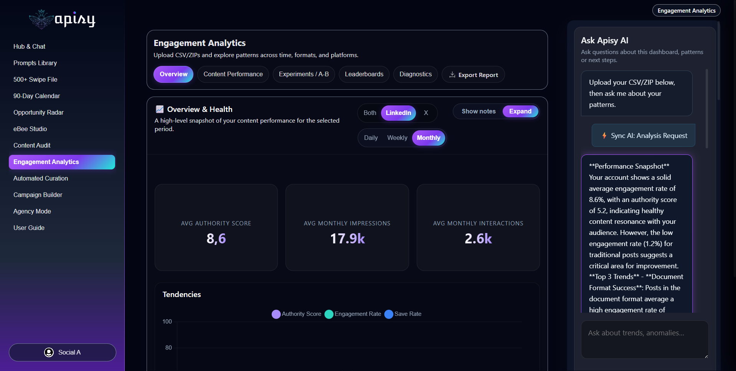Click the Ask Apisy AI heading
Screen dimensions: 736x371
point(604,40)
